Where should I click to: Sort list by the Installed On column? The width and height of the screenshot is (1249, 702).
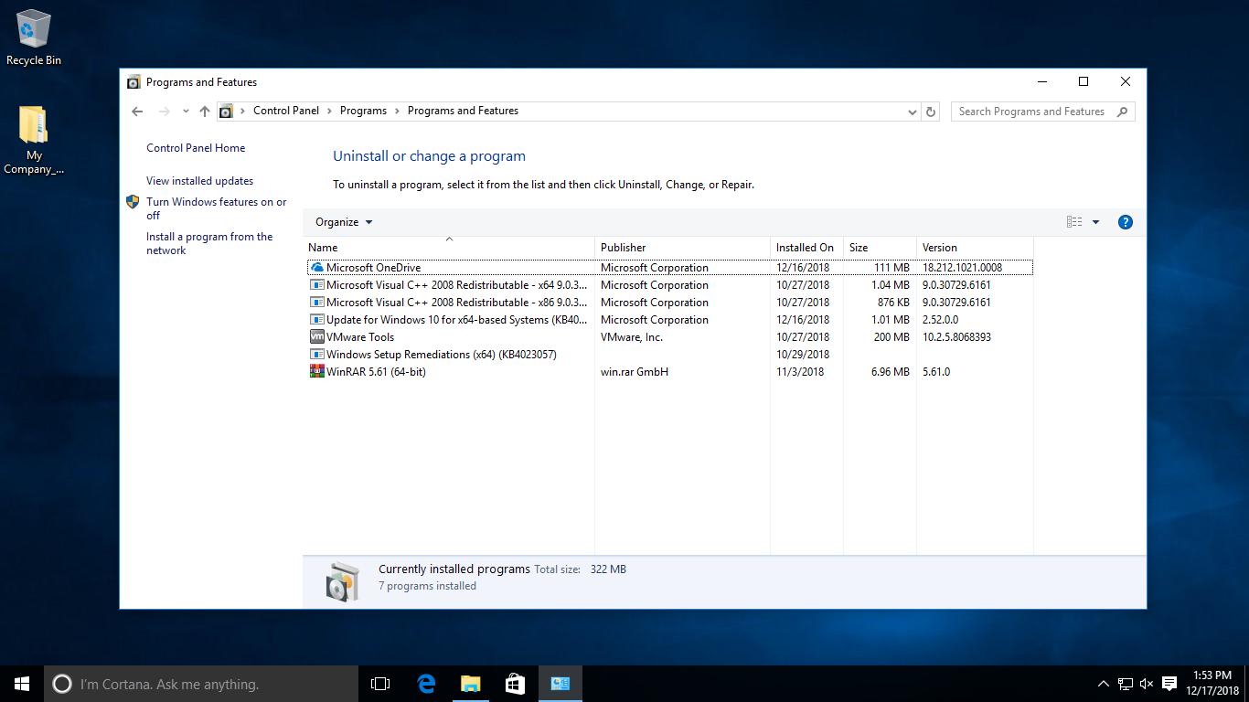click(x=805, y=248)
